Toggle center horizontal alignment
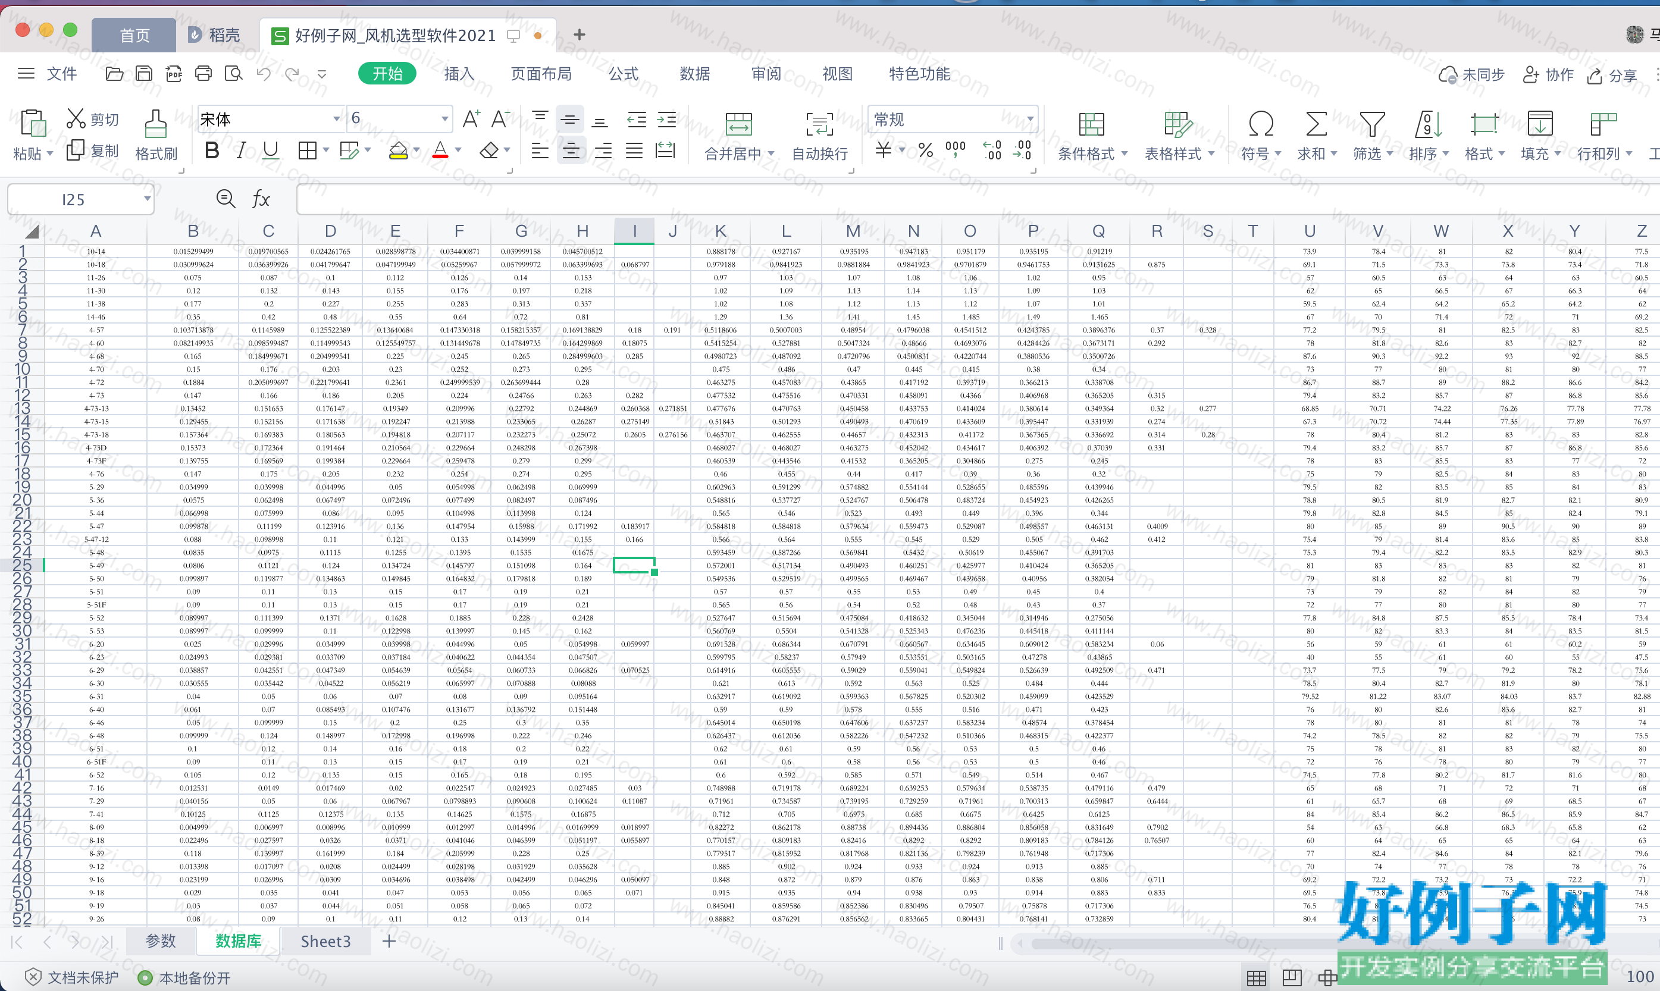The height and width of the screenshot is (991, 1660). pos(571,150)
